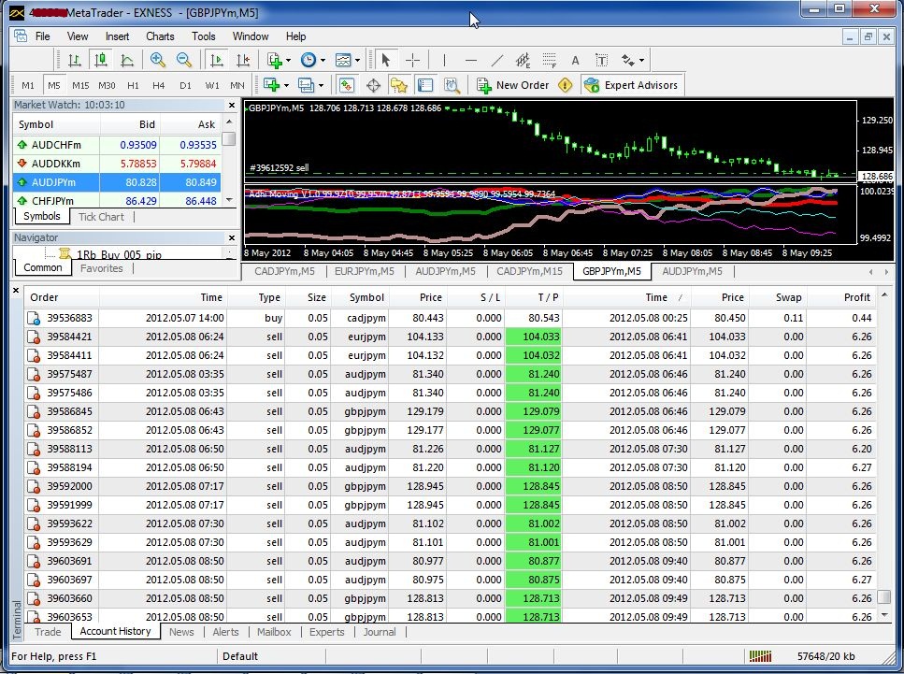Image resolution: width=904 pixels, height=674 pixels.
Task: Select AUDCHFm in Market Watch
Action: [117, 145]
